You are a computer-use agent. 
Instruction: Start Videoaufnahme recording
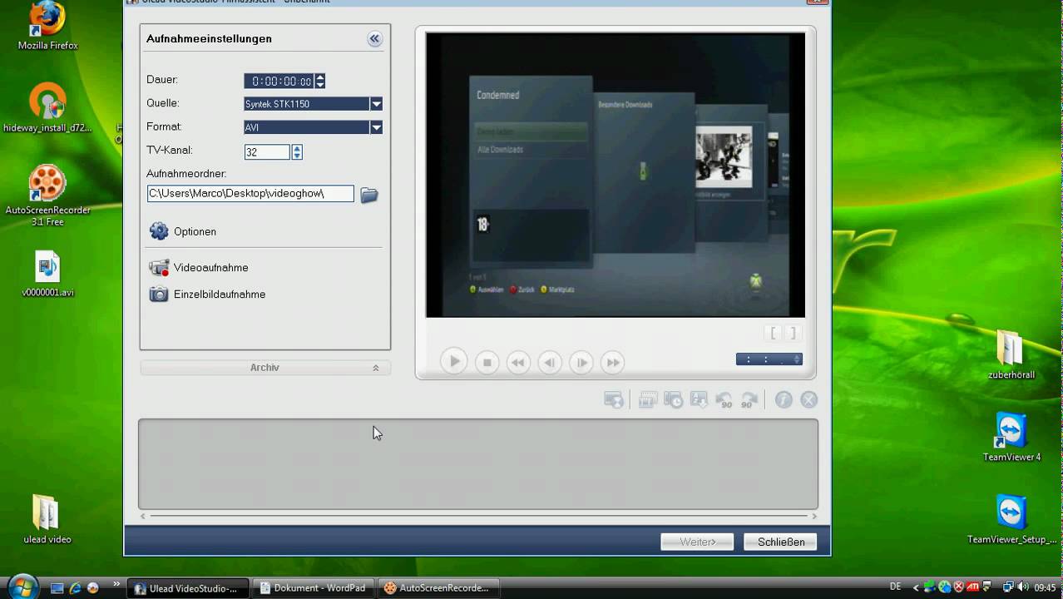(x=198, y=268)
